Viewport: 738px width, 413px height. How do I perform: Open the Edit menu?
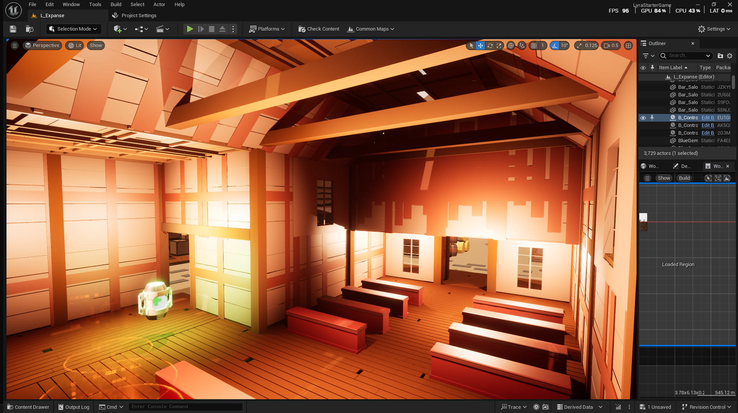click(x=50, y=4)
